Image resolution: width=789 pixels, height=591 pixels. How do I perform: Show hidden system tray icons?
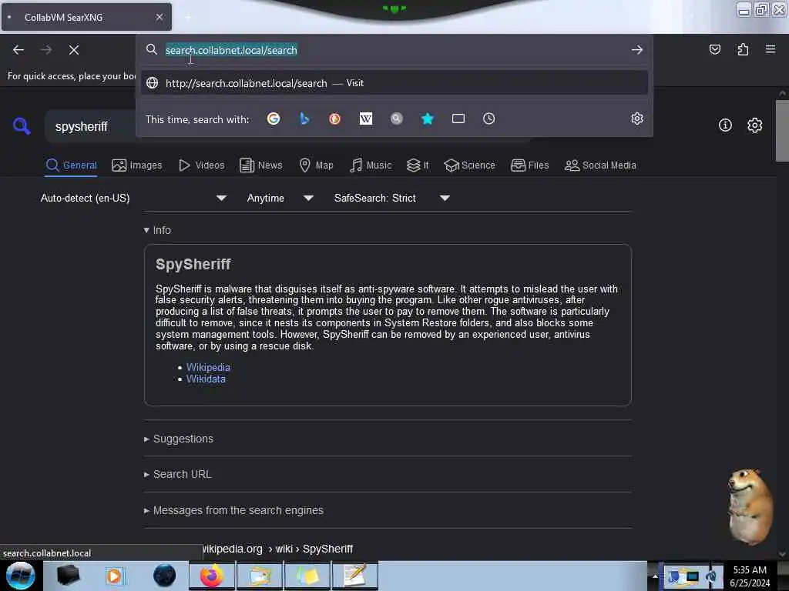(x=654, y=577)
